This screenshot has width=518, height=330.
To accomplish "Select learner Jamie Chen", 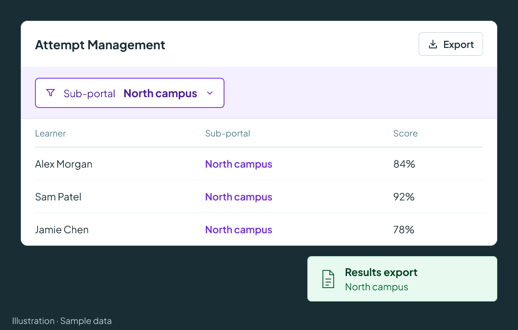I will (x=62, y=230).
